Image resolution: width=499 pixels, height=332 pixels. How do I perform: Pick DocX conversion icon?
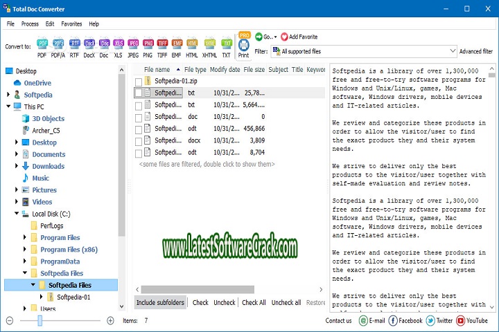coord(89,44)
